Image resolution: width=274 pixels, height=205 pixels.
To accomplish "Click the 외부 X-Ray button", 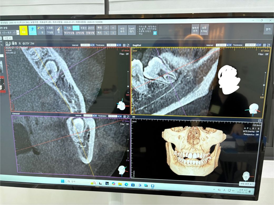I will coord(204,29).
